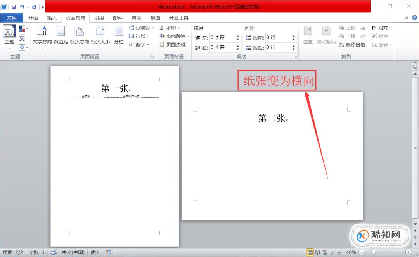The width and height of the screenshot is (419, 257).
Task: Click Bring Forward (上移一层)
Action: pyautogui.click(x=354, y=28)
